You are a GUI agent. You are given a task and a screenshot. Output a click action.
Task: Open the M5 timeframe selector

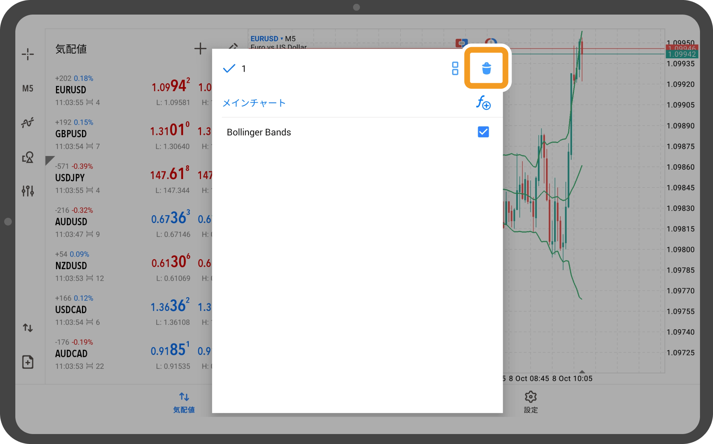[28, 89]
